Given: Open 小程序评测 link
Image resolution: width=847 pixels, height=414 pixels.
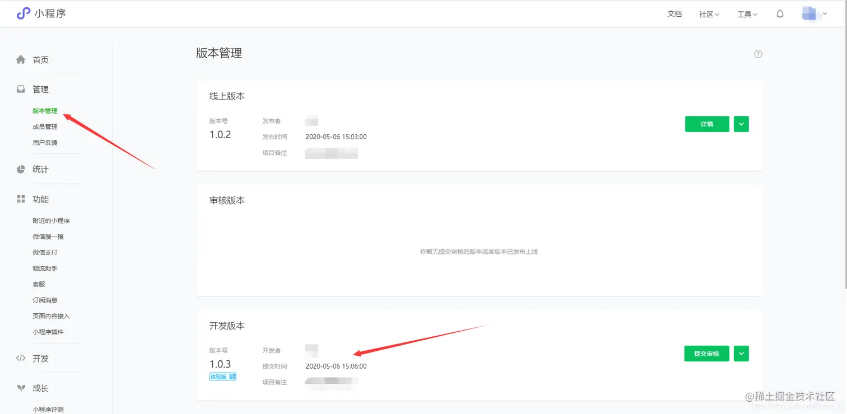Looking at the screenshot, I should 48,409.
